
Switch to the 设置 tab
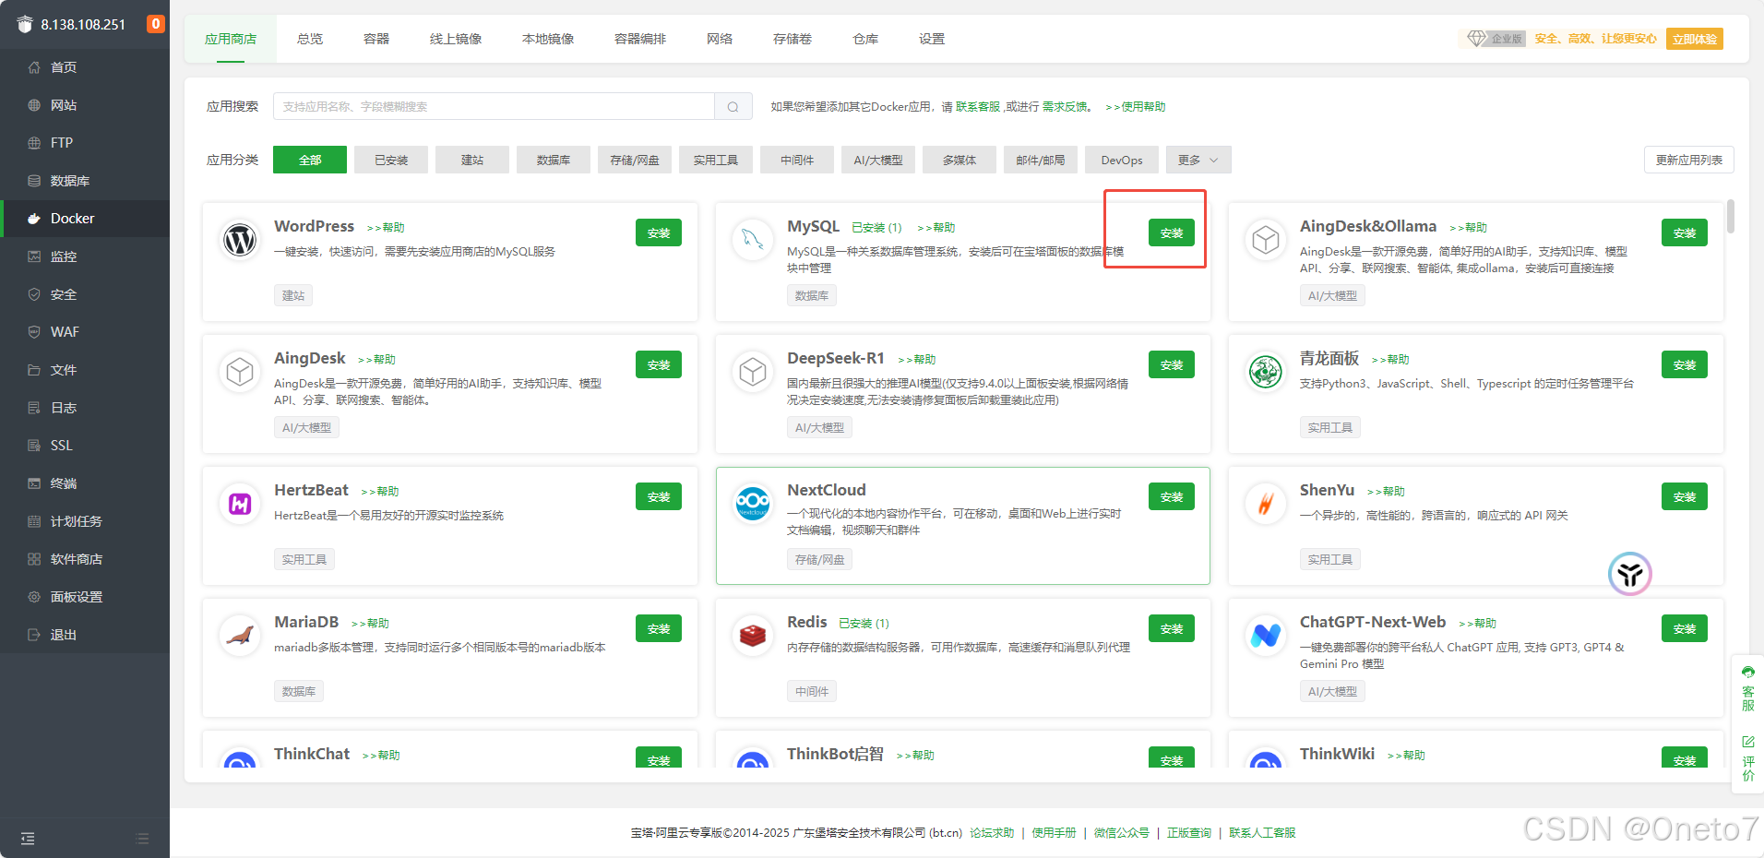point(932,39)
